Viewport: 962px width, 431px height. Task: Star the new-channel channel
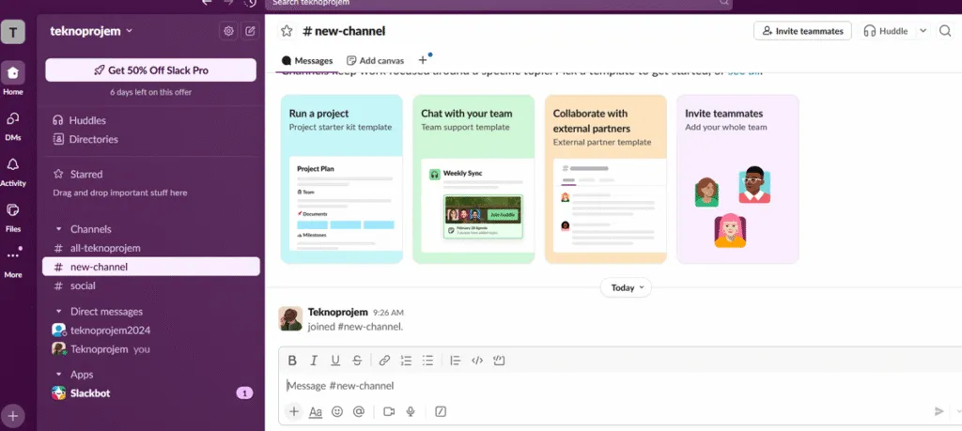click(x=287, y=31)
